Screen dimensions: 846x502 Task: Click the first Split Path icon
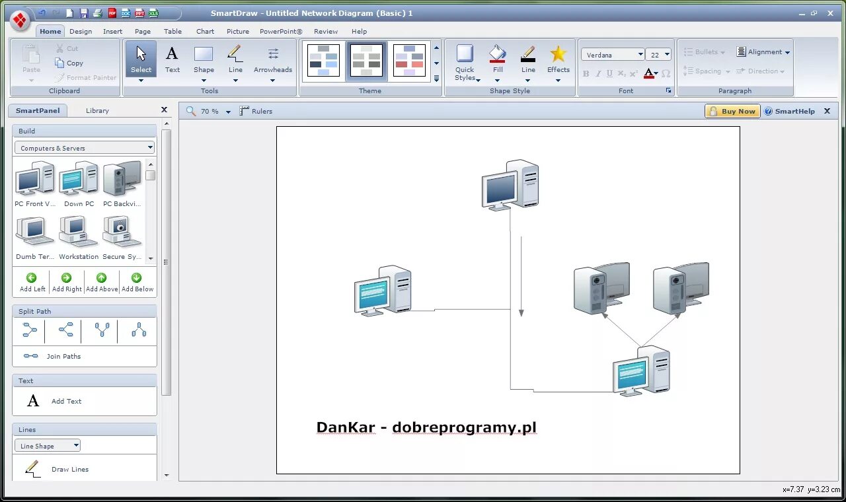point(30,330)
